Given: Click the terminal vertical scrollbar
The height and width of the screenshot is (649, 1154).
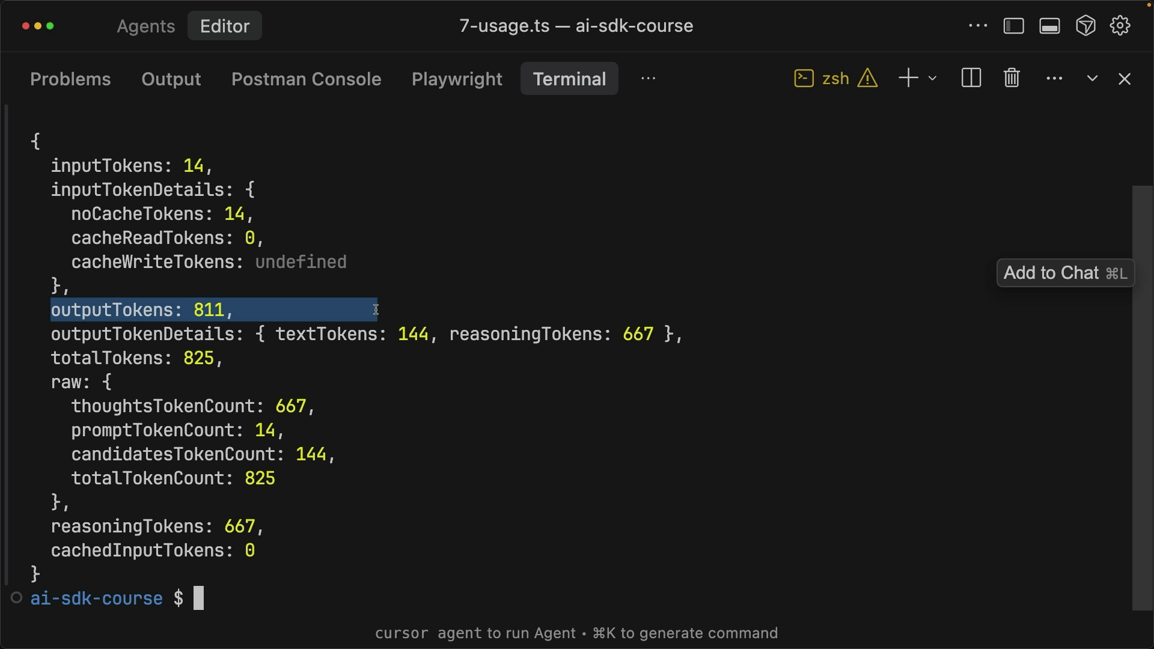Looking at the screenshot, I should [x=1142, y=397].
